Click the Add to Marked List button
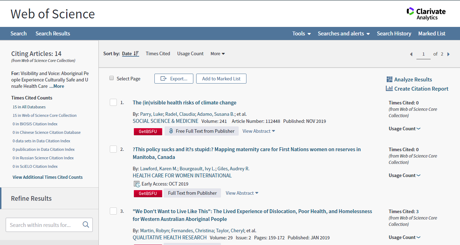The width and height of the screenshot is (460, 245). (x=221, y=79)
